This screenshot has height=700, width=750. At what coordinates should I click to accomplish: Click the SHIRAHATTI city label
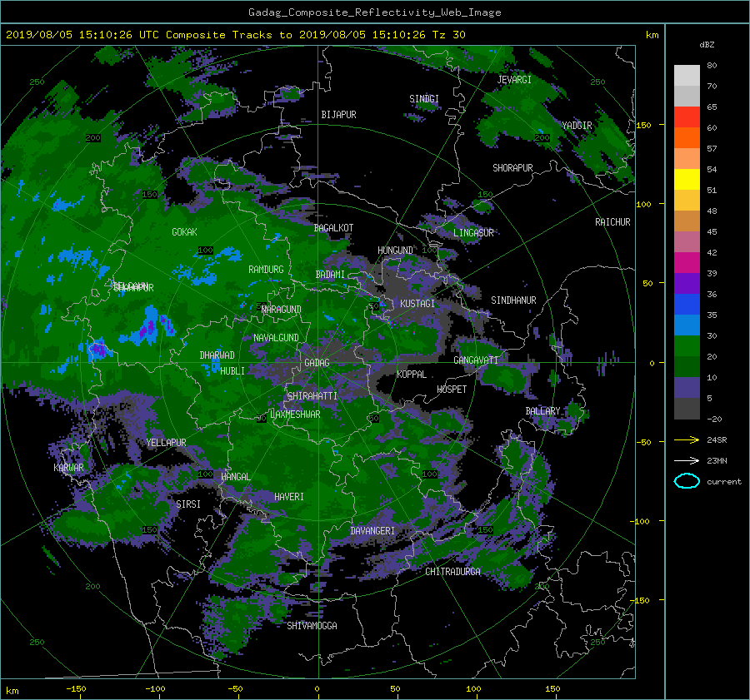[x=312, y=396]
